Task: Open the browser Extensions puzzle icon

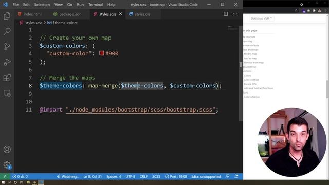Action: tap(314, 10)
